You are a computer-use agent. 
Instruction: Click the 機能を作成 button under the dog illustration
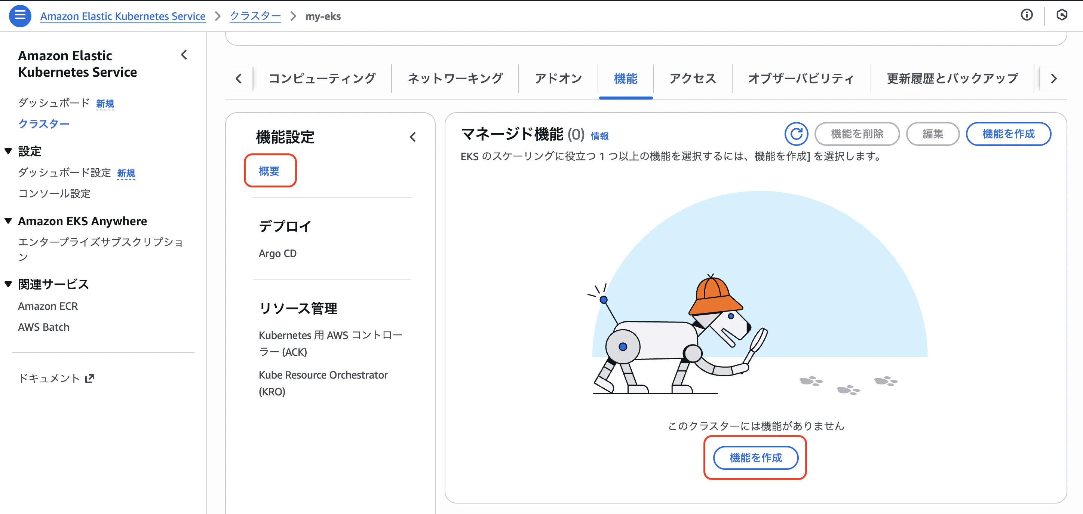point(755,458)
